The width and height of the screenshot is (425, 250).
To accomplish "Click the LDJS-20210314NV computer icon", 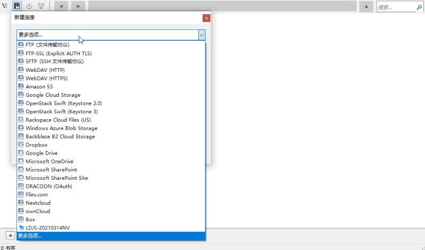I will 21,228.
